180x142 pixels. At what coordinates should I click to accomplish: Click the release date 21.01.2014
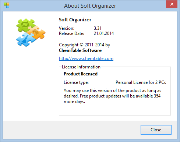104,33
